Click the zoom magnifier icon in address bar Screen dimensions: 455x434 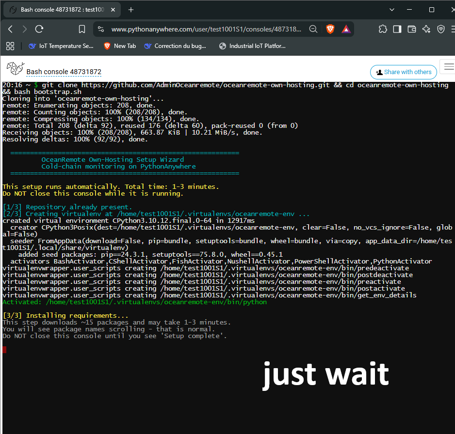pos(313,29)
